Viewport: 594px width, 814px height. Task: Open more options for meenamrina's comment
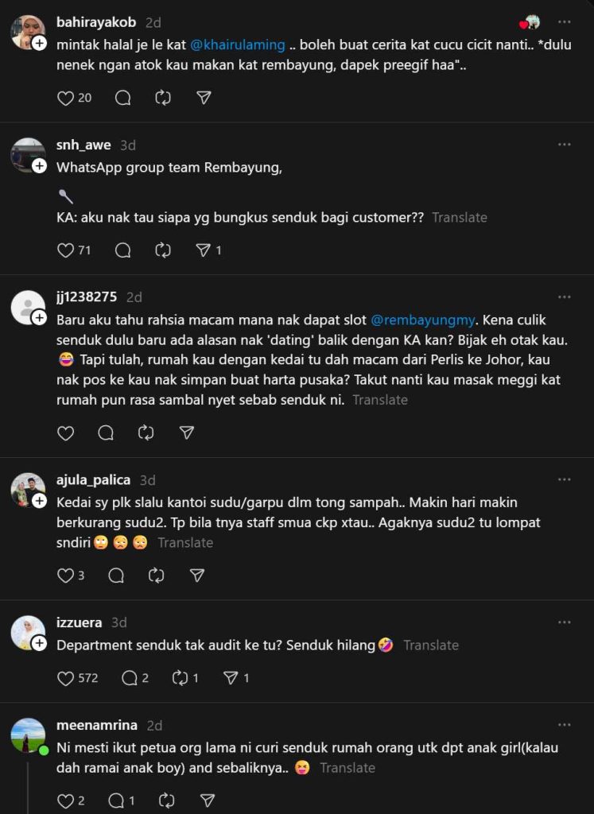click(564, 725)
